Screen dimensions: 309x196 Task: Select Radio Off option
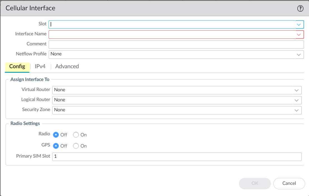click(x=56, y=135)
